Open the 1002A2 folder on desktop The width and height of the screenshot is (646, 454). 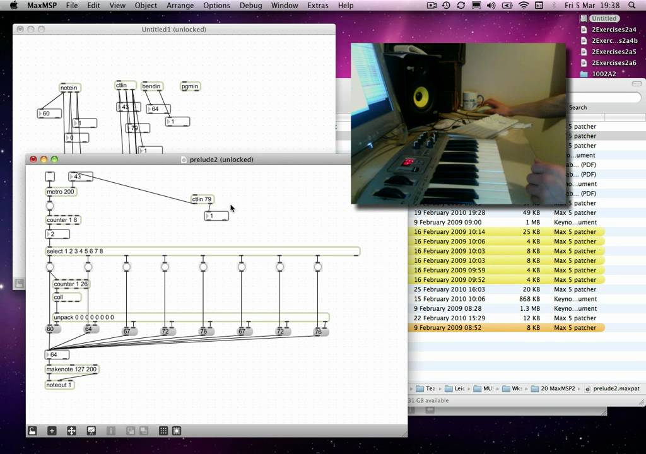click(599, 74)
